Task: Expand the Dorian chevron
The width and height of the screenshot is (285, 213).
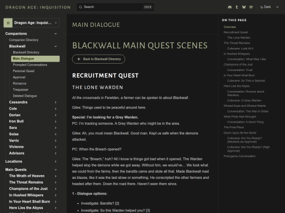Action: (55, 115)
